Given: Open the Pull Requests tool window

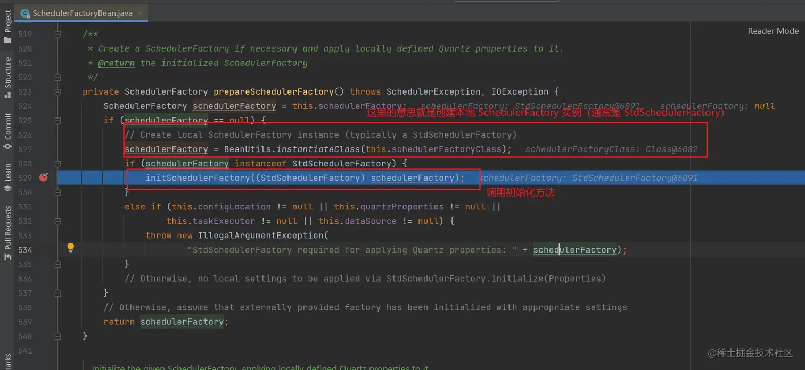Looking at the screenshot, I should [x=7, y=233].
